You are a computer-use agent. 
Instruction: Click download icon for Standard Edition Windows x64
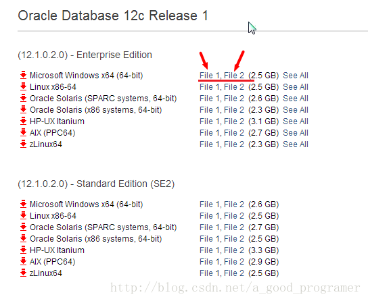23,204
